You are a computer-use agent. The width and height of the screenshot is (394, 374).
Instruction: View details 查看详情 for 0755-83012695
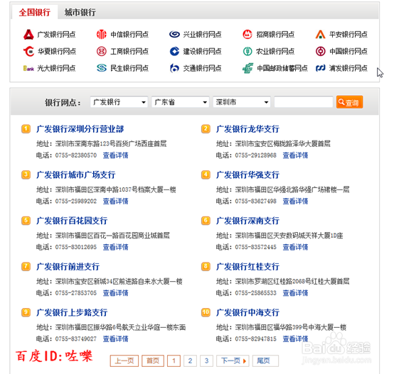116,247
